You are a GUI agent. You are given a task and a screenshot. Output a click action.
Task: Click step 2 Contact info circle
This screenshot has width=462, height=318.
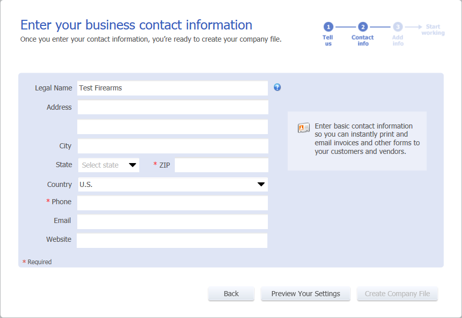(363, 27)
